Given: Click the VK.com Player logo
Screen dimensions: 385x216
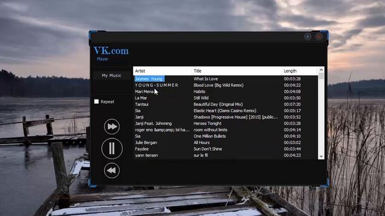Looking at the screenshot, I should pyautogui.click(x=111, y=53).
